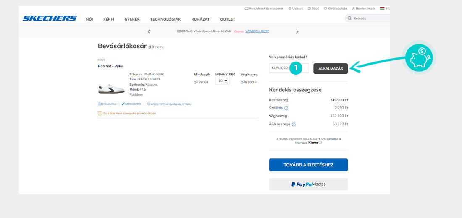Click the VAT amount info icon

[294, 124]
